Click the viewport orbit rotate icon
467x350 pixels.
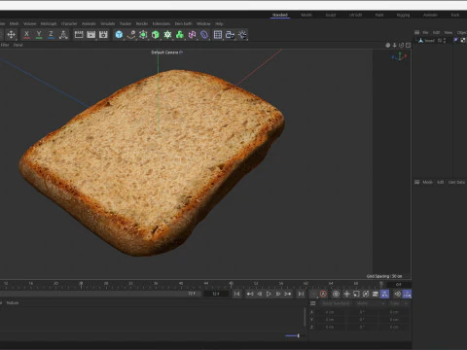coord(402,45)
